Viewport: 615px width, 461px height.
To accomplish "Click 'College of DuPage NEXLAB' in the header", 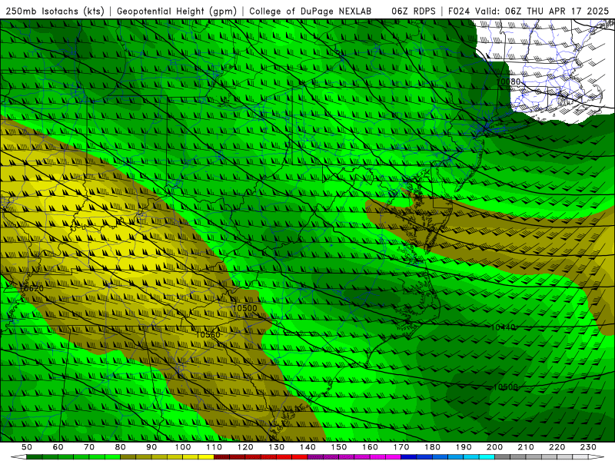I will tap(311, 12).
